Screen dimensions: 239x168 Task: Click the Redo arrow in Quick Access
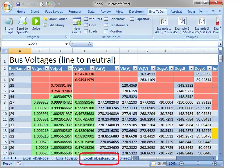[33, 4]
